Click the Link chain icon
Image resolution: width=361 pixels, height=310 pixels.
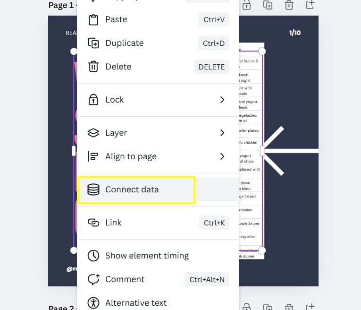pyautogui.click(x=93, y=223)
